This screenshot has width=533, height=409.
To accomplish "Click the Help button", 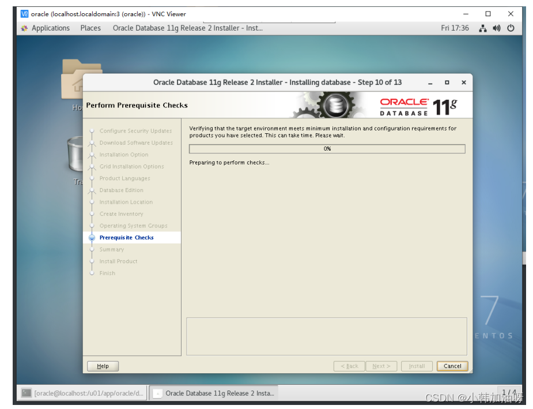I will (103, 366).
